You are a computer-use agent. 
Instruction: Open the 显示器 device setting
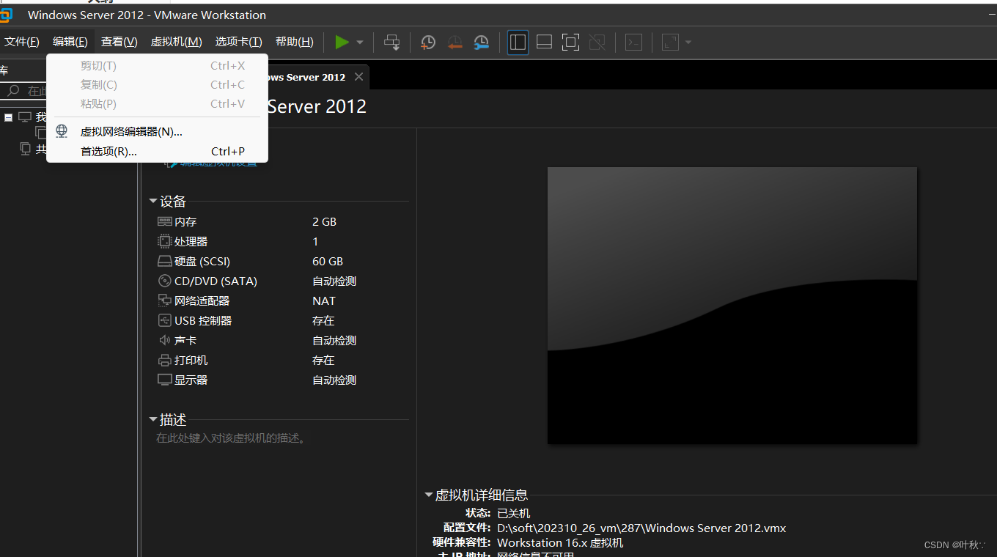pyautogui.click(x=191, y=380)
